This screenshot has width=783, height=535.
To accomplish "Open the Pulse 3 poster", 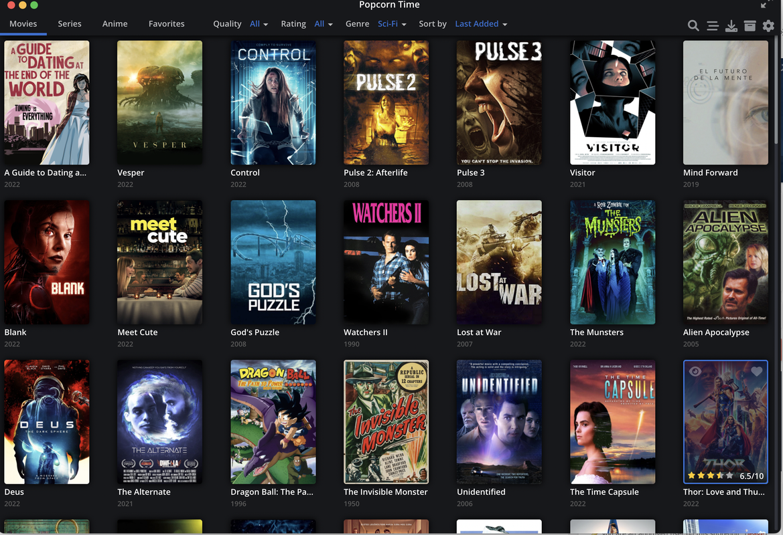I will click(x=500, y=103).
